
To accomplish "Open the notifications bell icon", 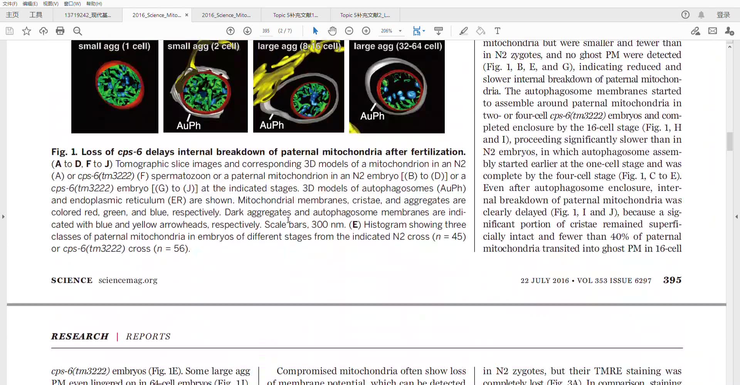I will click(701, 15).
